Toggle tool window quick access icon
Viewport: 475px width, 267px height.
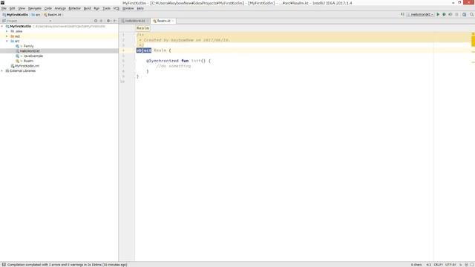pos(4,265)
